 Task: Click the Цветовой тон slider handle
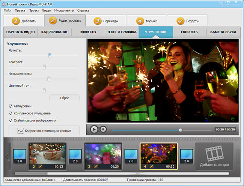tap(44, 91)
